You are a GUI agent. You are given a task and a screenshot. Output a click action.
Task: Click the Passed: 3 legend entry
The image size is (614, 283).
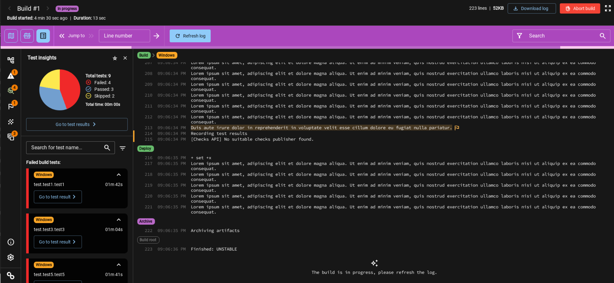click(99, 89)
